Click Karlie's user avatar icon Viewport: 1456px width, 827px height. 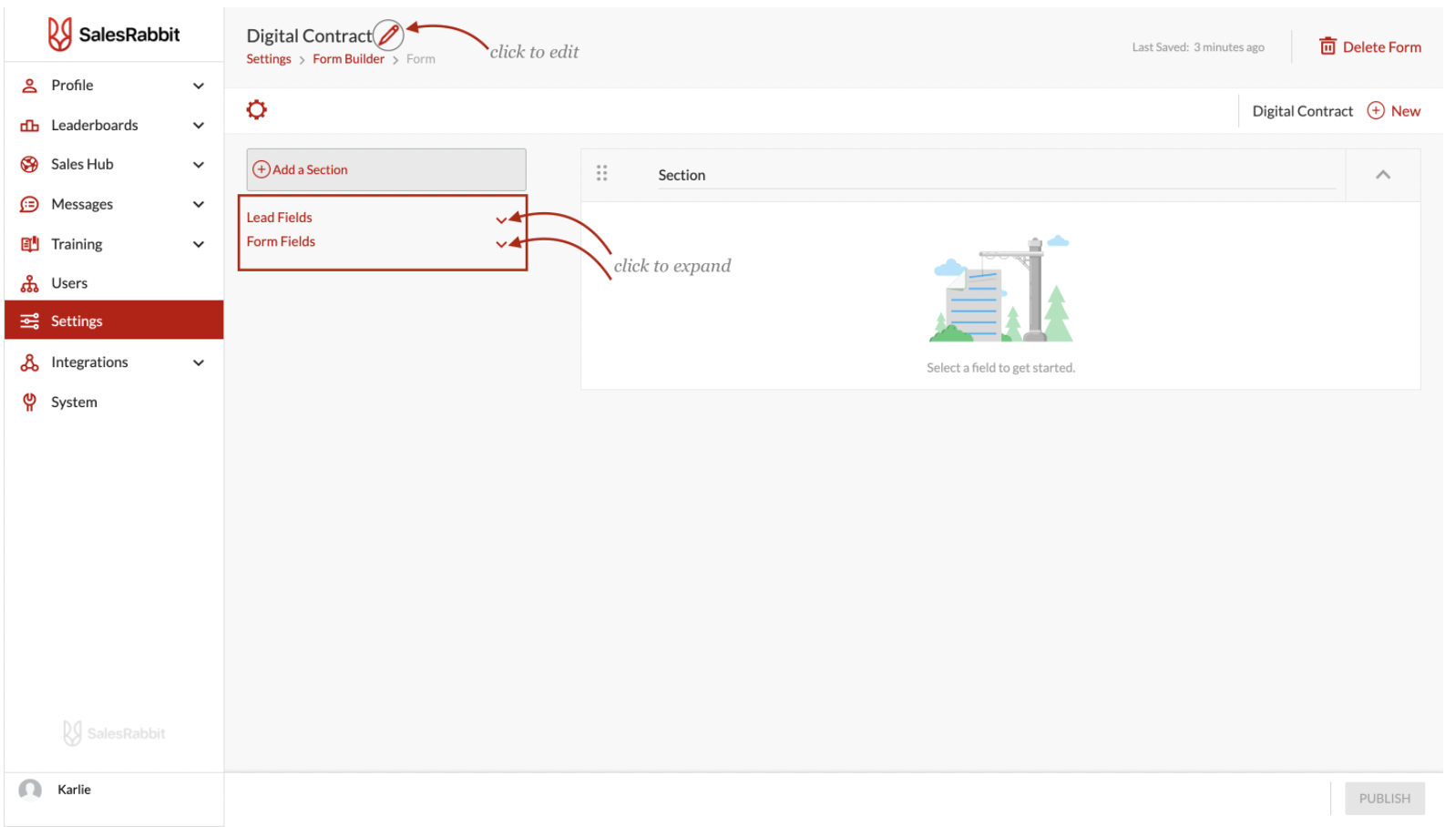[x=31, y=790]
